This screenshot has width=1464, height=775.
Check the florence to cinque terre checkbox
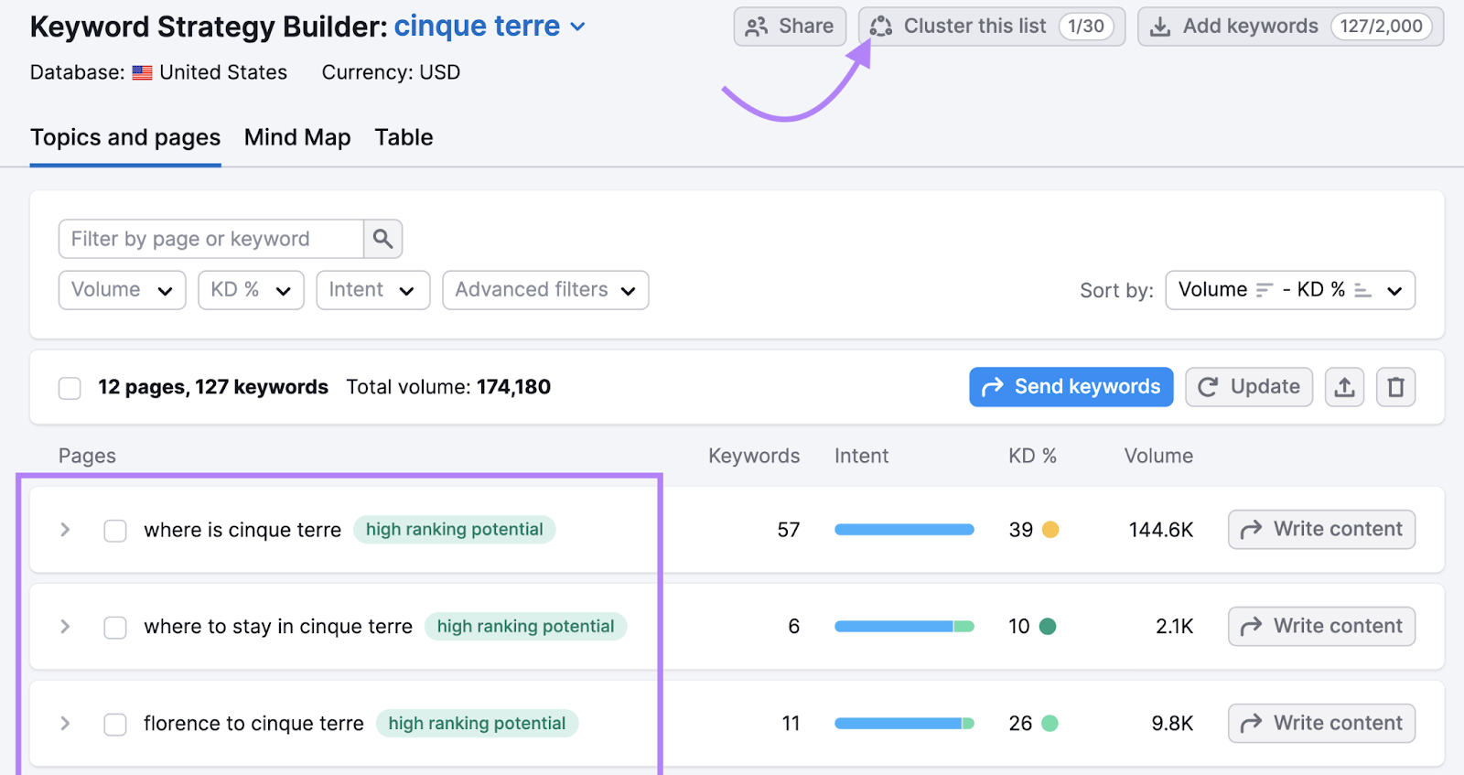click(x=115, y=725)
